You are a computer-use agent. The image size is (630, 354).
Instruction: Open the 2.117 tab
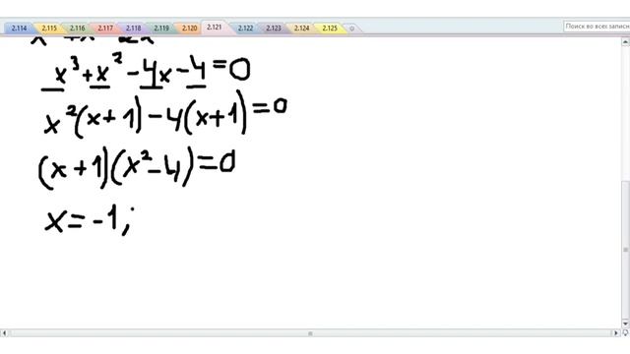click(x=105, y=29)
